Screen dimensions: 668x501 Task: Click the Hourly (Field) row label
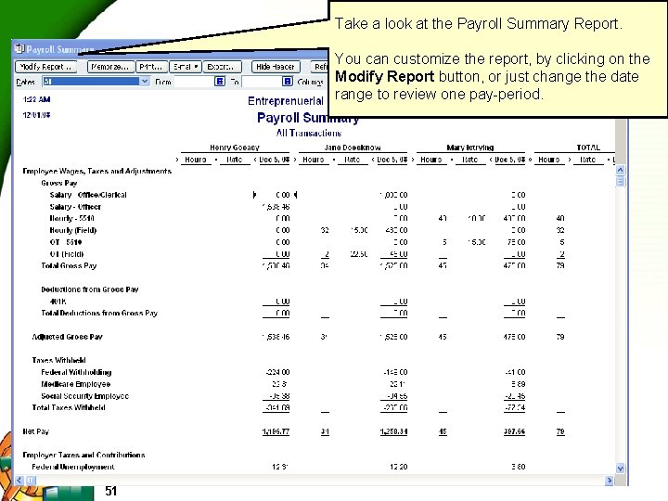pos(73,230)
